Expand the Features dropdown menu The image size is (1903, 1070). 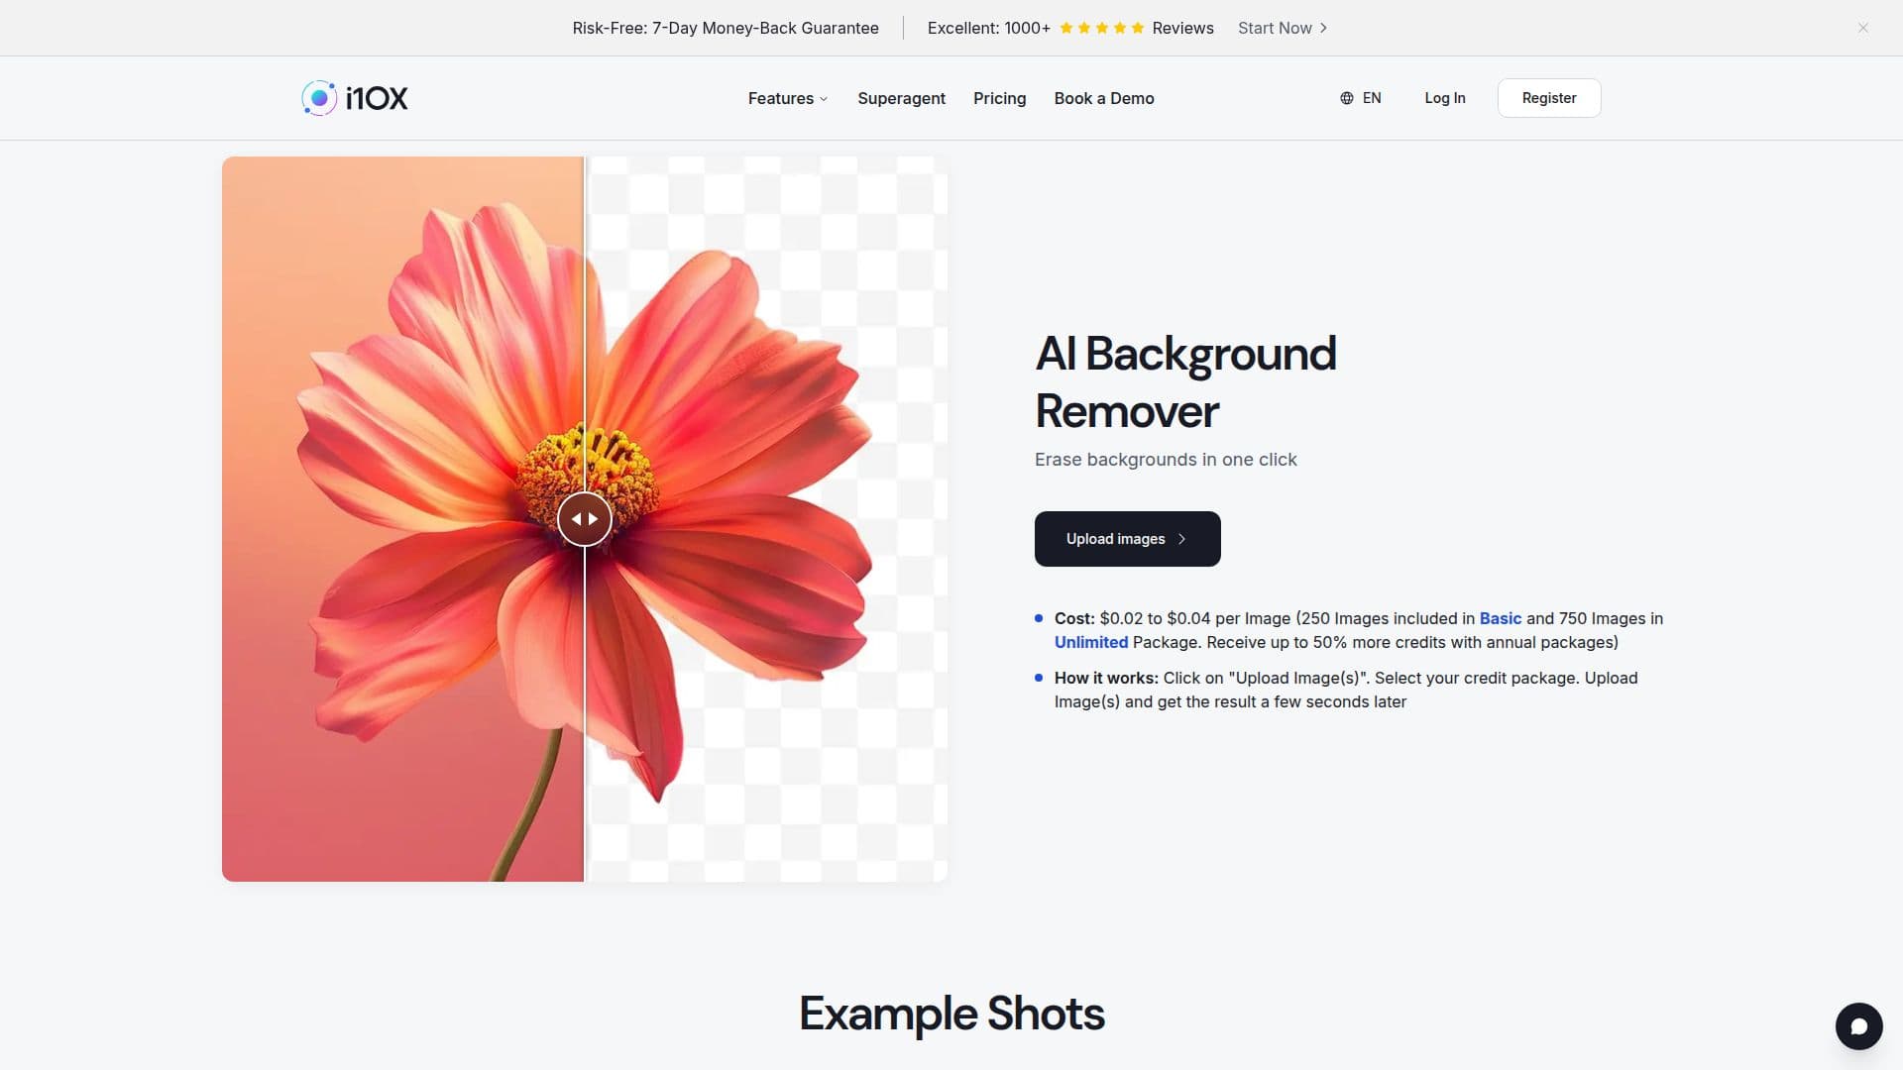click(x=787, y=98)
